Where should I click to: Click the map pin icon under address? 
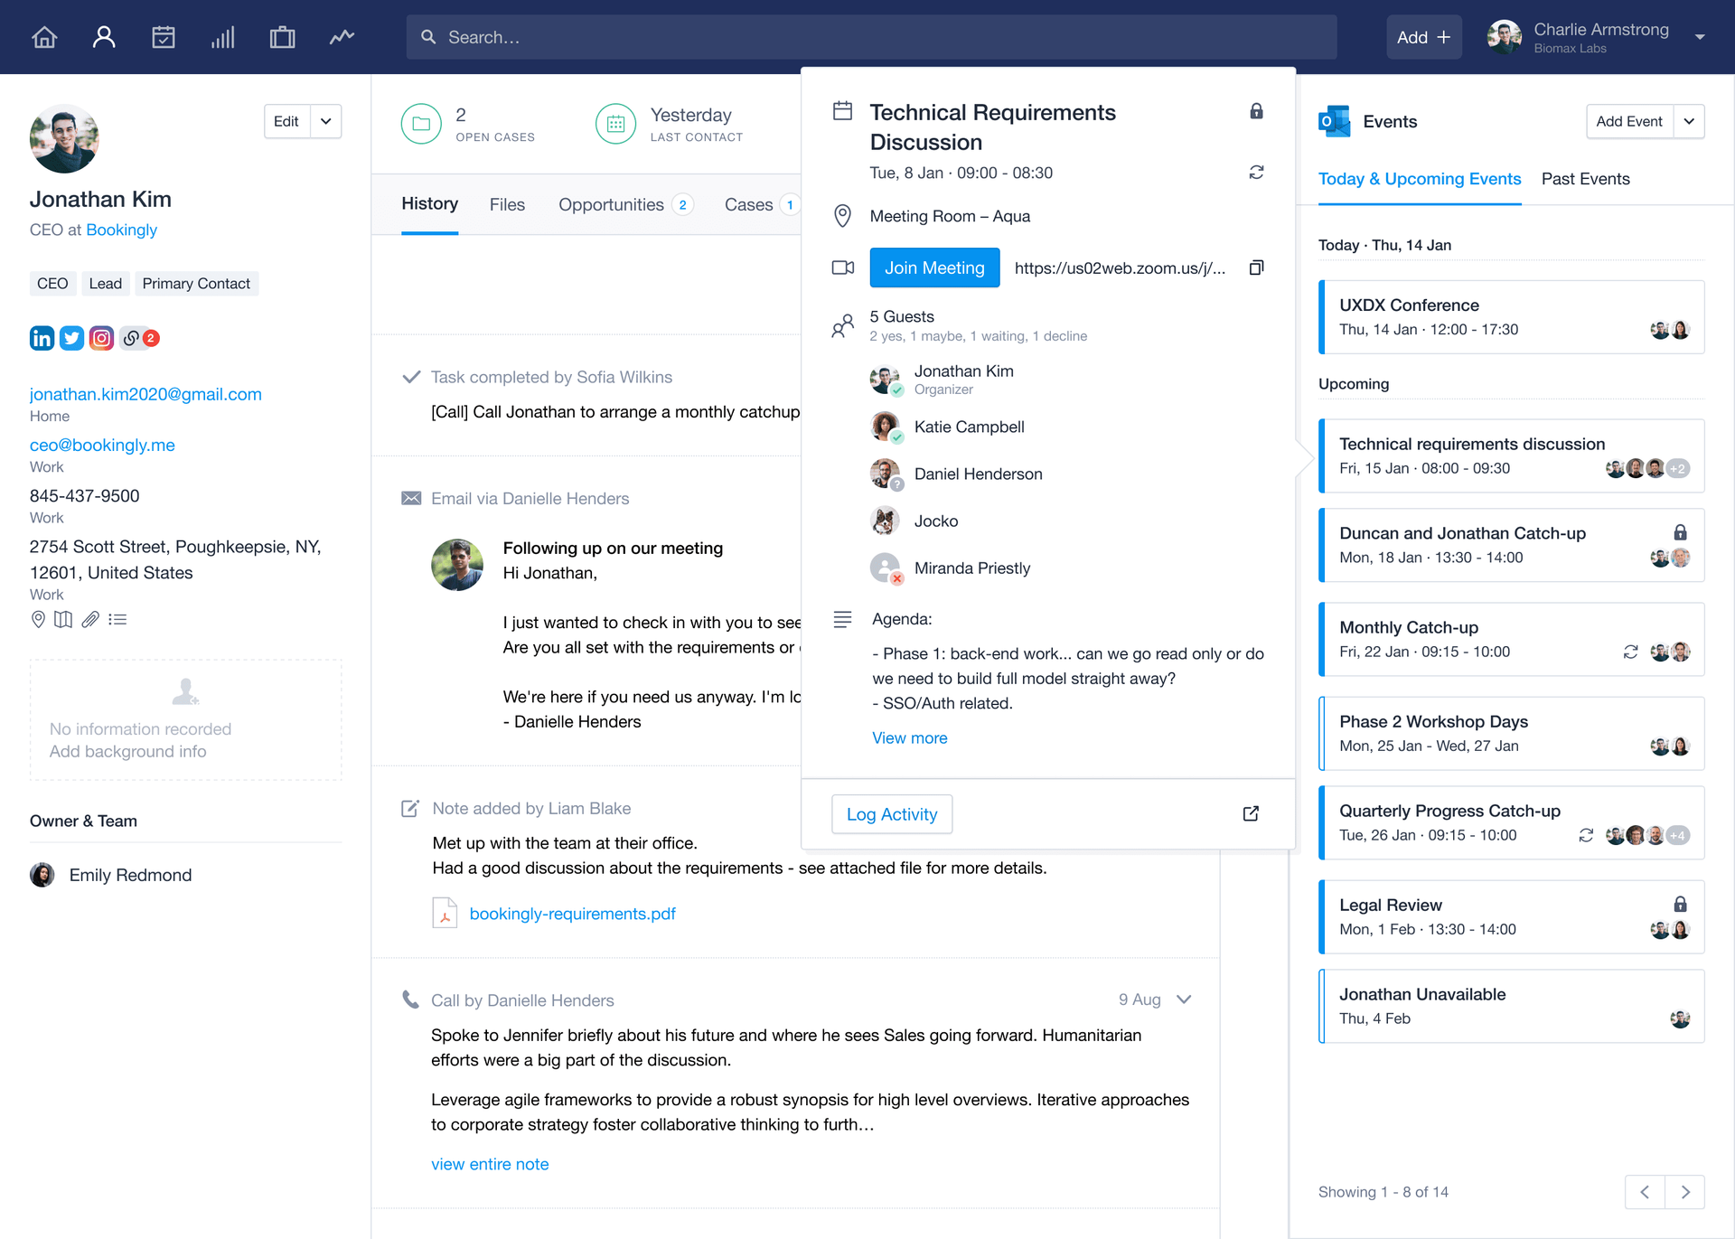click(38, 619)
